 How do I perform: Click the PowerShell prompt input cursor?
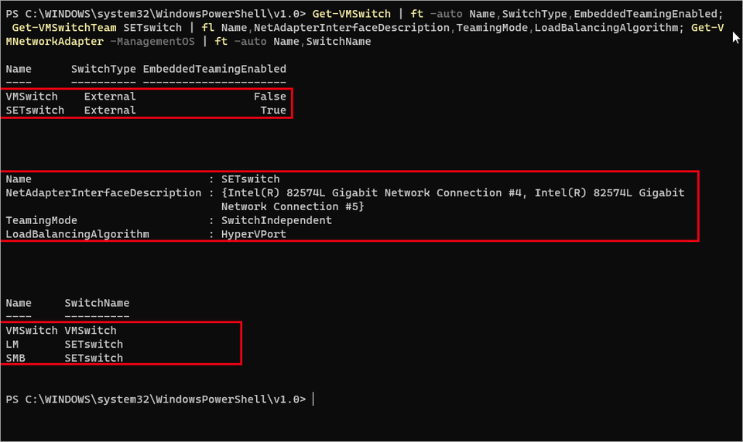[313, 399]
